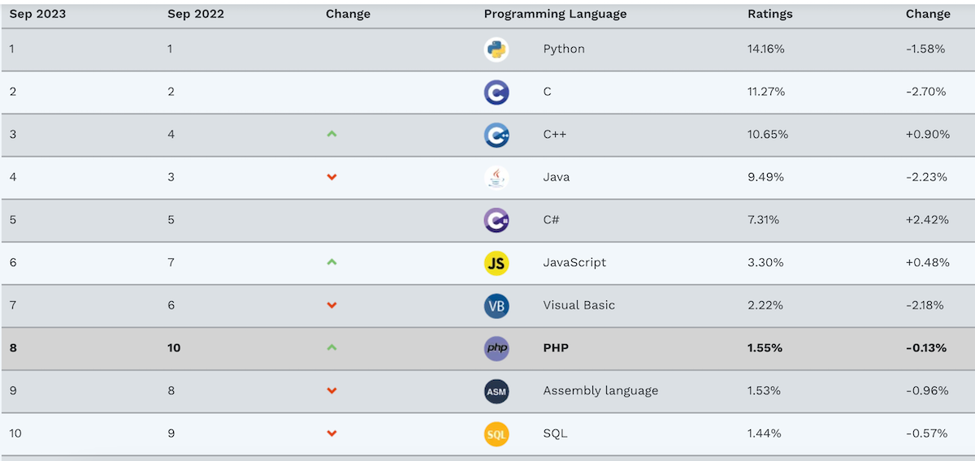This screenshot has width=975, height=461.
Task: Click the dark ASM assembly icon
Action: (496, 391)
